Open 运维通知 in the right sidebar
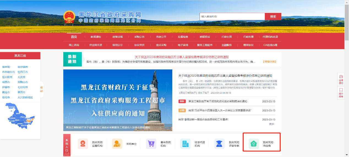The height and width of the screenshot is (157, 349). click(x=341, y=79)
